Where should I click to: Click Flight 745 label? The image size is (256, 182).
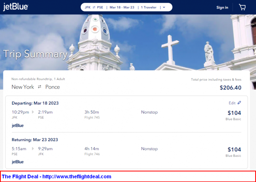tap(92, 118)
